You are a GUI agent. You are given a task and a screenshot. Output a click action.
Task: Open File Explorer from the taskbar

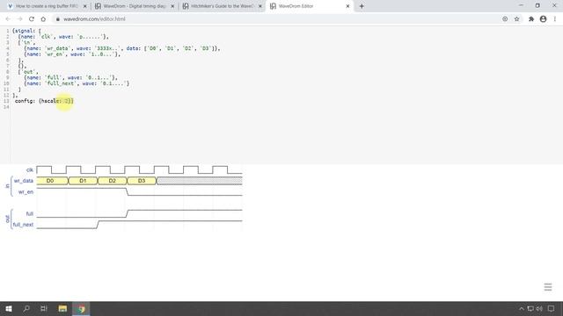tap(62, 308)
